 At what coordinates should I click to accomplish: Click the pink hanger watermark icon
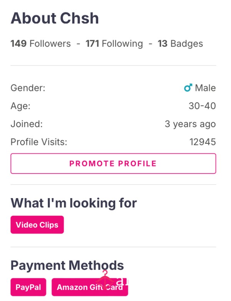click(x=105, y=279)
